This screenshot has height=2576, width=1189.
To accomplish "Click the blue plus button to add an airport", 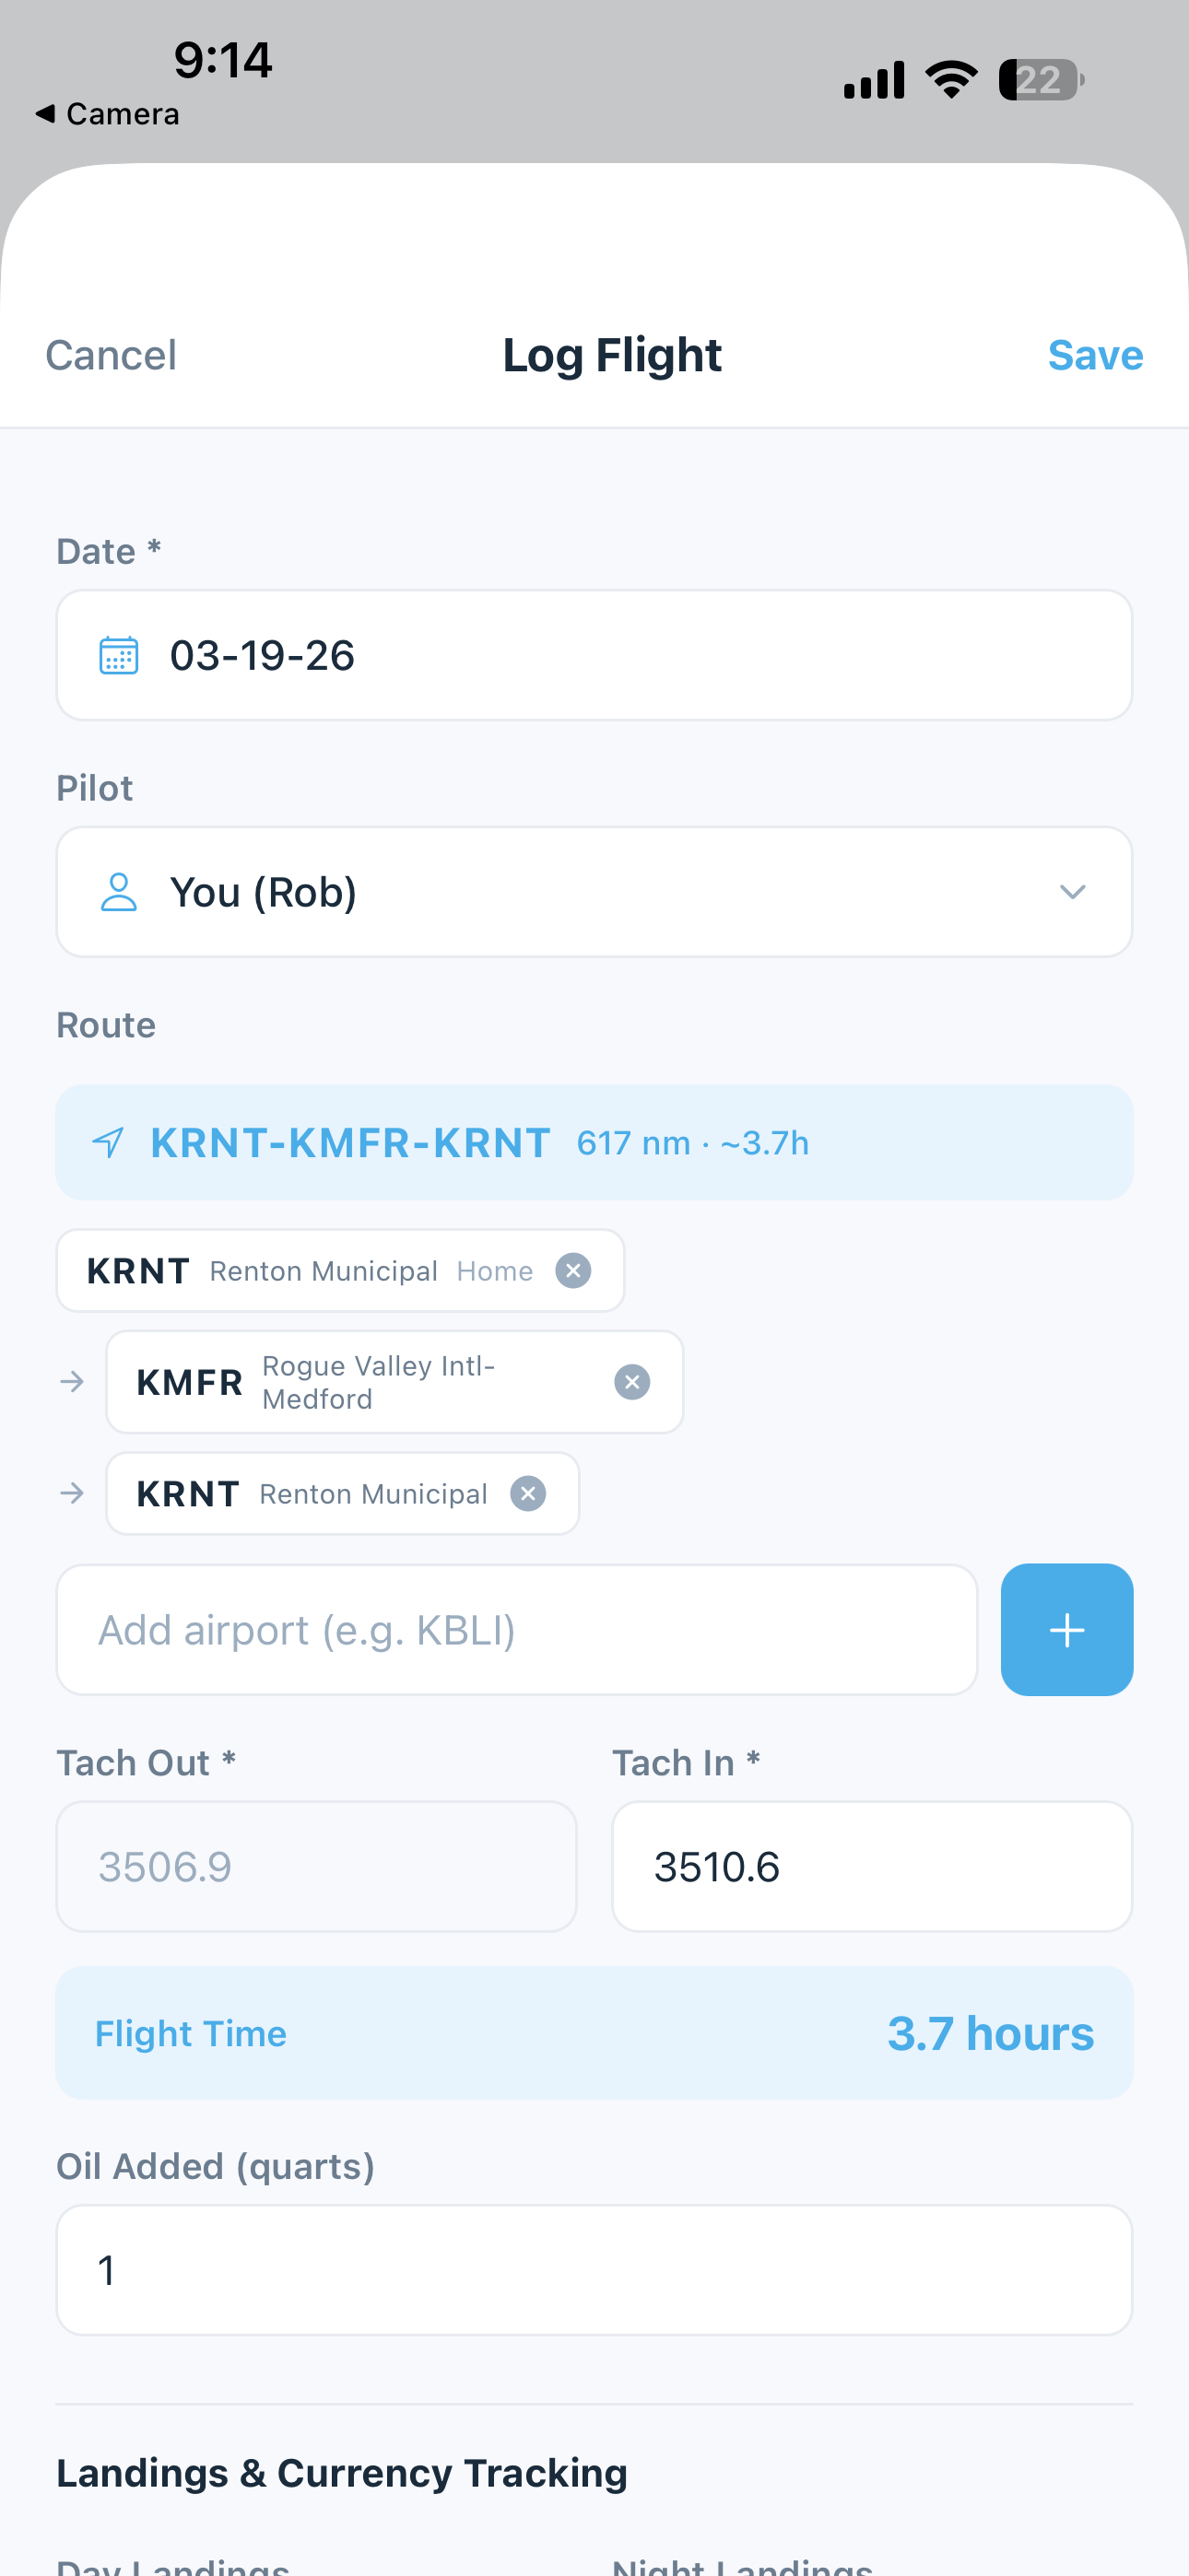I will coord(1065,1629).
